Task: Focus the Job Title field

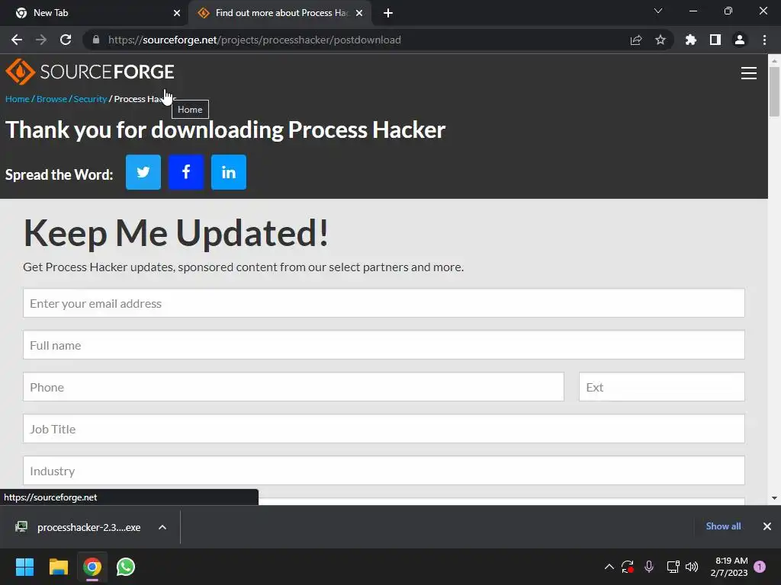Action: (384, 428)
